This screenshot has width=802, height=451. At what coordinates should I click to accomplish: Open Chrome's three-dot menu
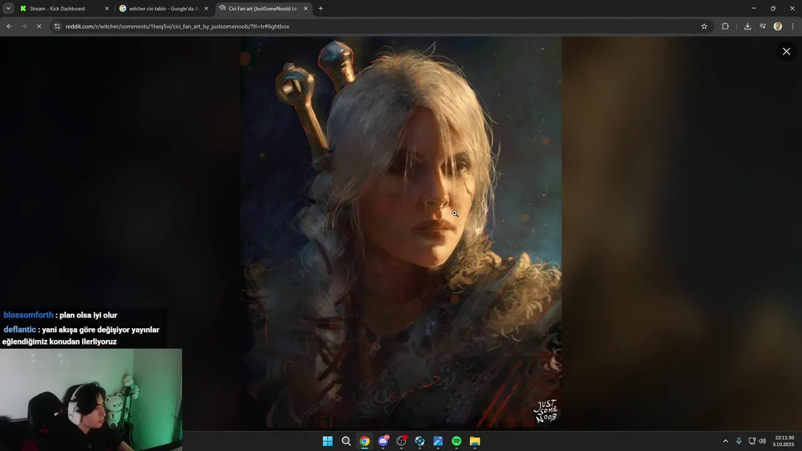tap(793, 26)
